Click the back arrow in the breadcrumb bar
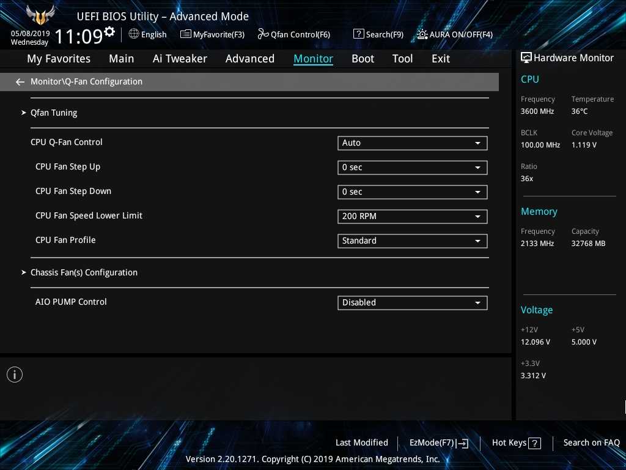This screenshot has width=626, height=470. coord(20,82)
